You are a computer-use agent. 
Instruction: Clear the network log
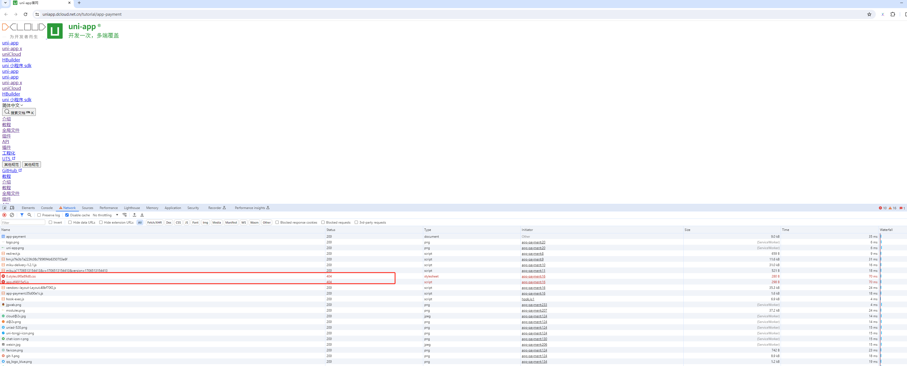[x=12, y=215]
